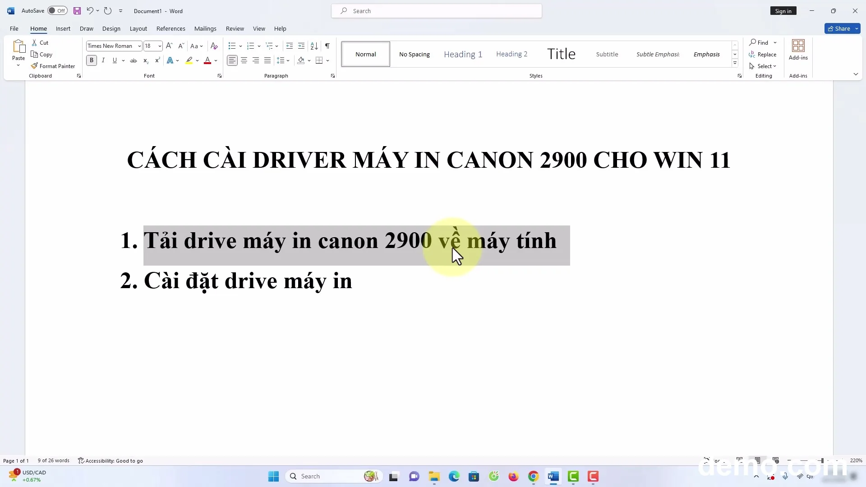The width and height of the screenshot is (866, 487).
Task: Click the borders icon
Action: pyautogui.click(x=319, y=60)
